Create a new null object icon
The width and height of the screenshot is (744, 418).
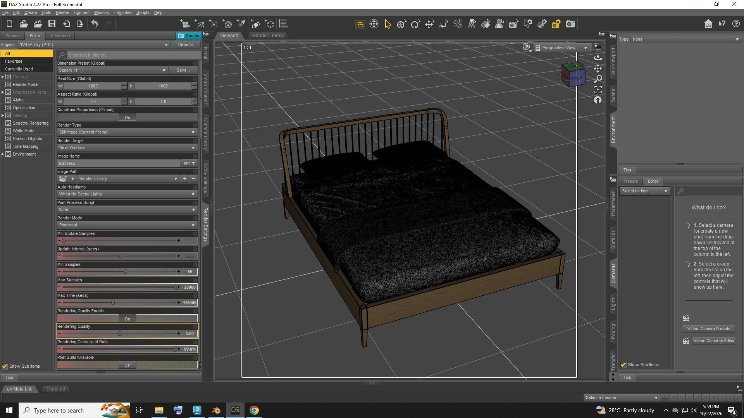(x=269, y=24)
